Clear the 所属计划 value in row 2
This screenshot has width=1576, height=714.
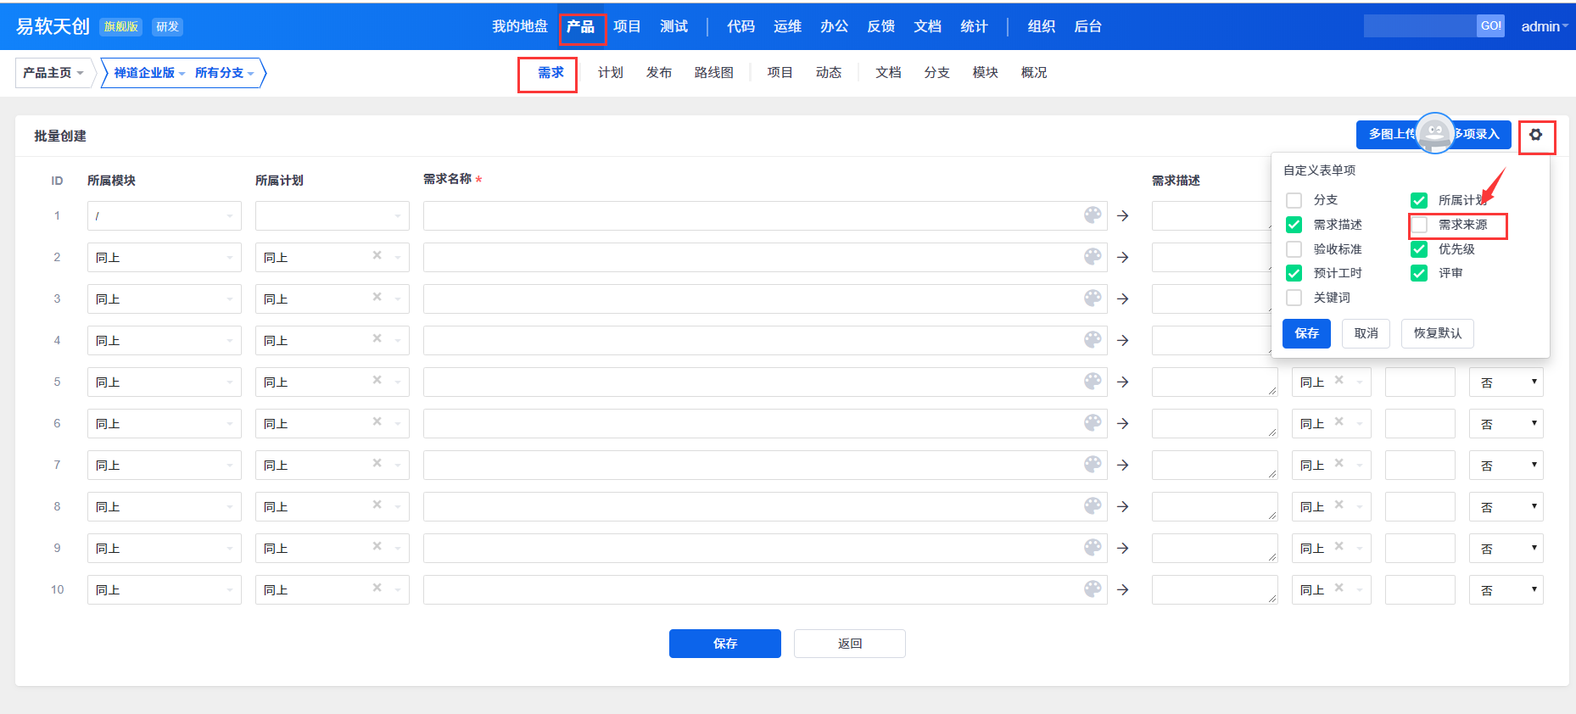click(377, 255)
